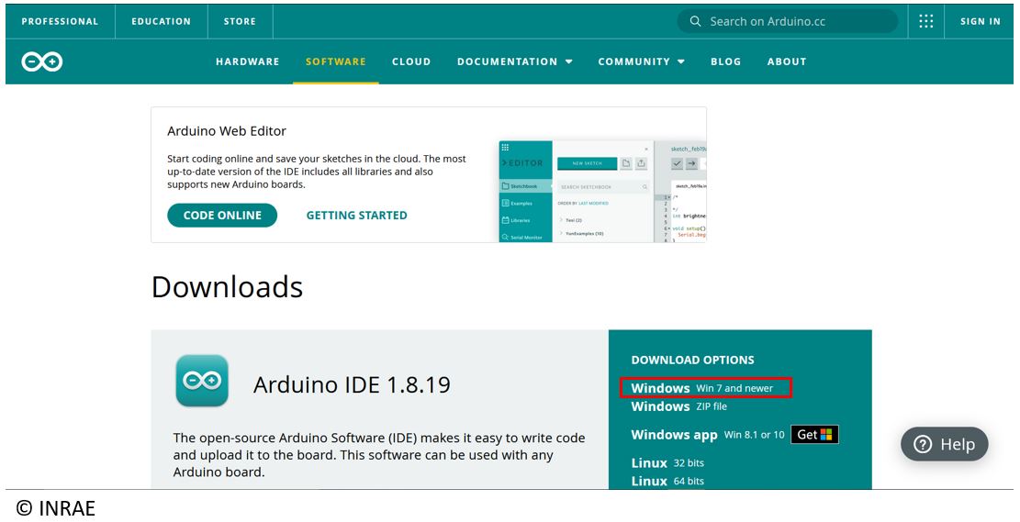Click the Web Editor preview screenshot
The width and height of the screenshot is (1020, 522).
coord(602,191)
